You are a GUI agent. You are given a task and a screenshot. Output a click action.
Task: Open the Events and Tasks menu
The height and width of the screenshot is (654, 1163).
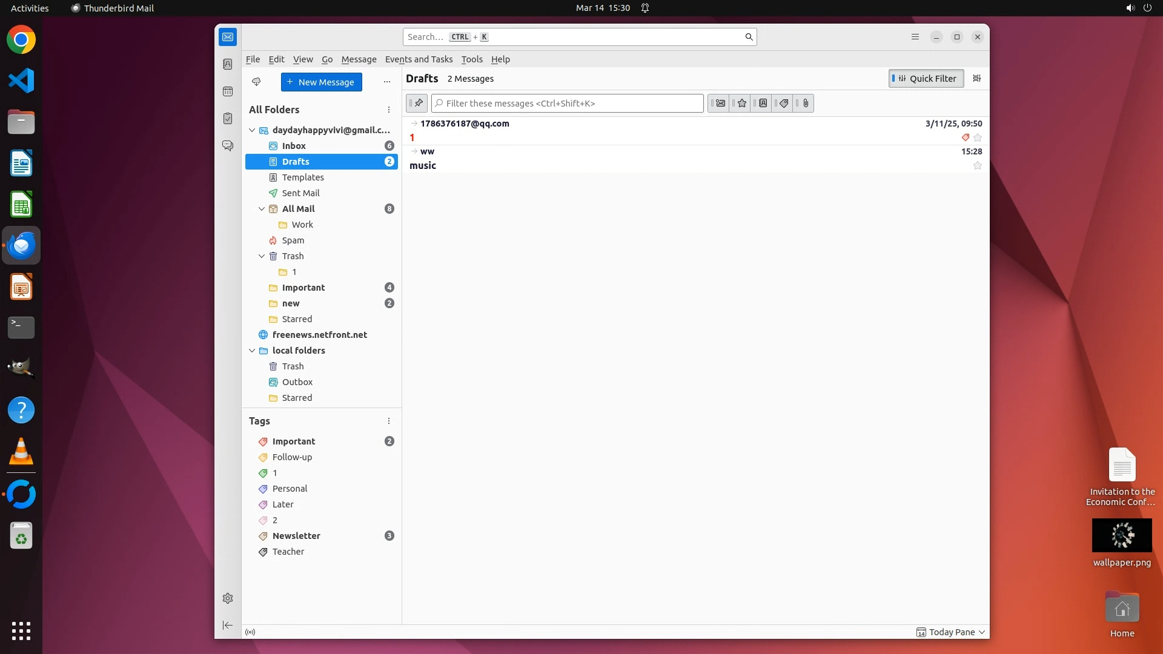[x=419, y=59]
